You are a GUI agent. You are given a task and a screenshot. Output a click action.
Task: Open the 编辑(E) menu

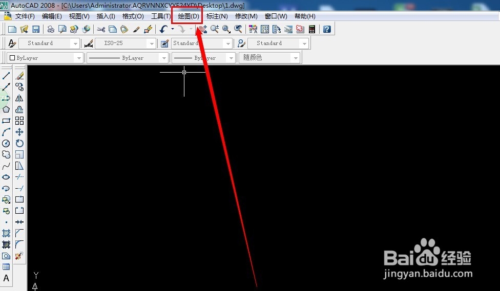(52, 16)
